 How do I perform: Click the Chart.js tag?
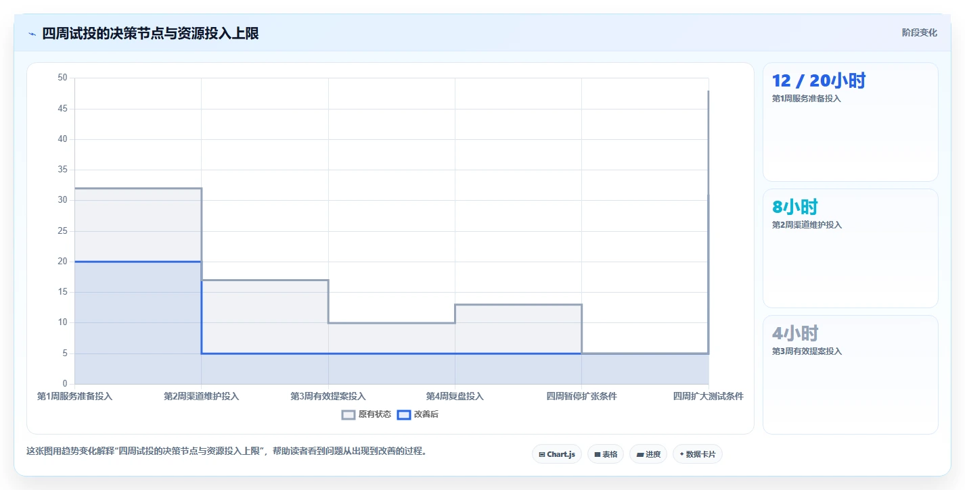point(557,454)
